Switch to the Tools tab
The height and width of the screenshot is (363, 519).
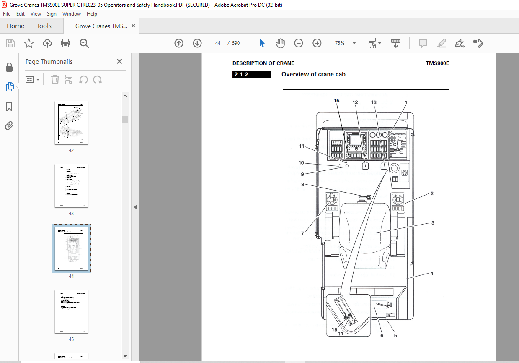[44, 26]
